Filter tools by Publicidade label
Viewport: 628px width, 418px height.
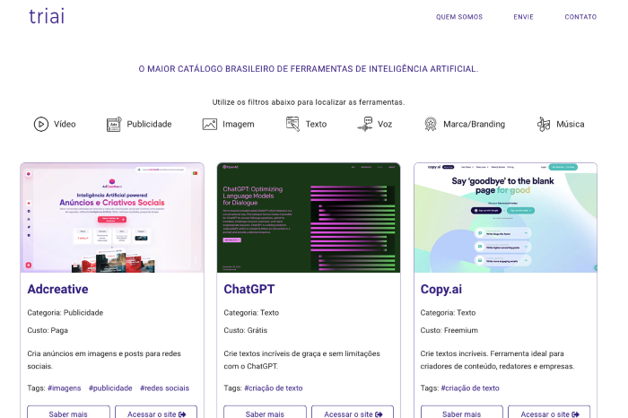coord(150,124)
